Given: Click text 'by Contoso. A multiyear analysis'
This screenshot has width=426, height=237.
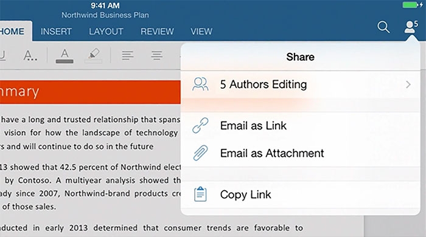Looking at the screenshot, I should [x=71, y=180].
